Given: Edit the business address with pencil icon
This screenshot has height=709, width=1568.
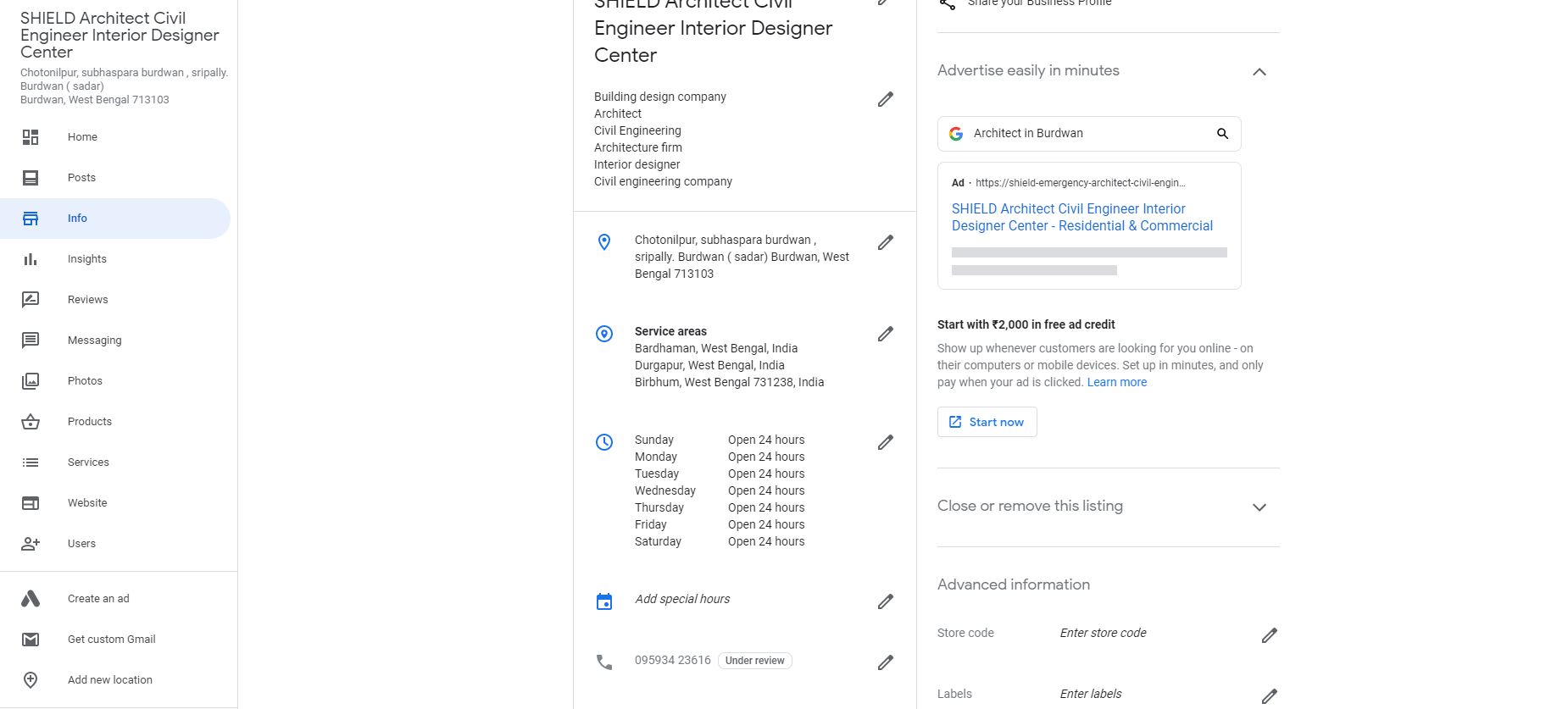Looking at the screenshot, I should [x=885, y=242].
